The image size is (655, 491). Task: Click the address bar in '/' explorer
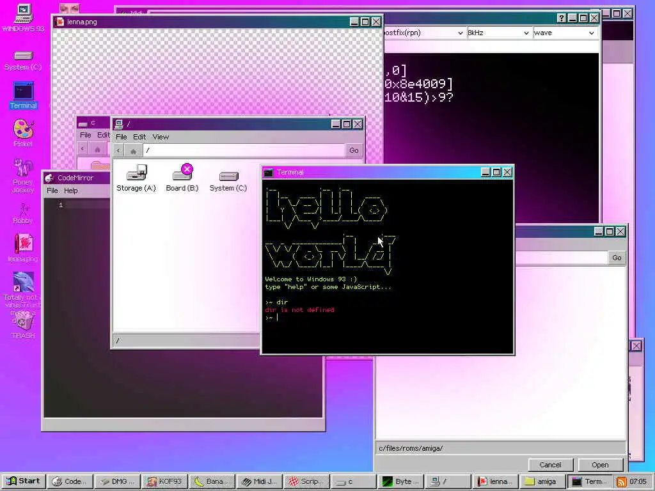pos(244,151)
